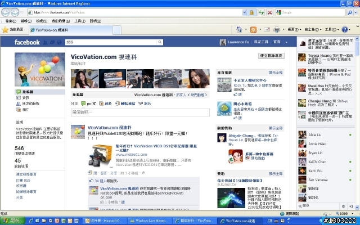
Task: Click the Subscribe RSS link in sidebar
Action: (22, 180)
